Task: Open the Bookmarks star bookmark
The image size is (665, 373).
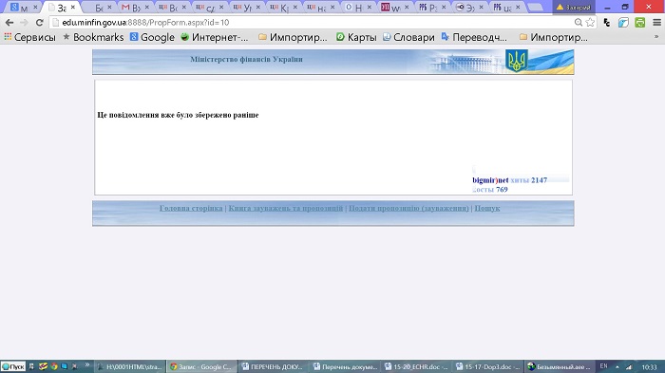Action: coord(93,37)
